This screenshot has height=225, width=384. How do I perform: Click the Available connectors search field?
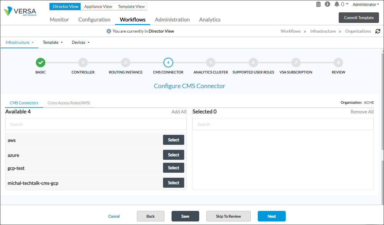[96, 124]
